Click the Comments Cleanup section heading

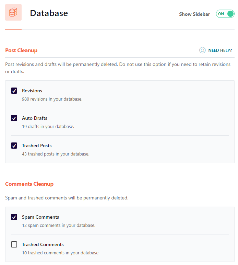coord(29,184)
